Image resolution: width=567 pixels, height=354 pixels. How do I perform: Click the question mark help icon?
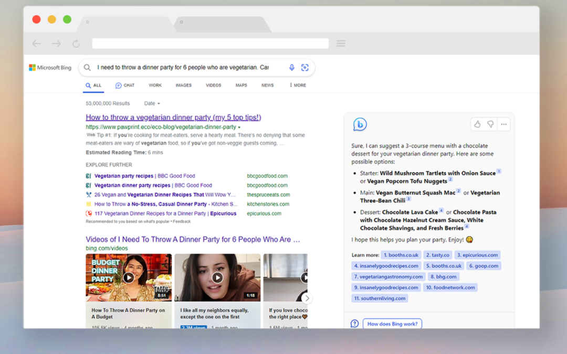[x=354, y=324]
